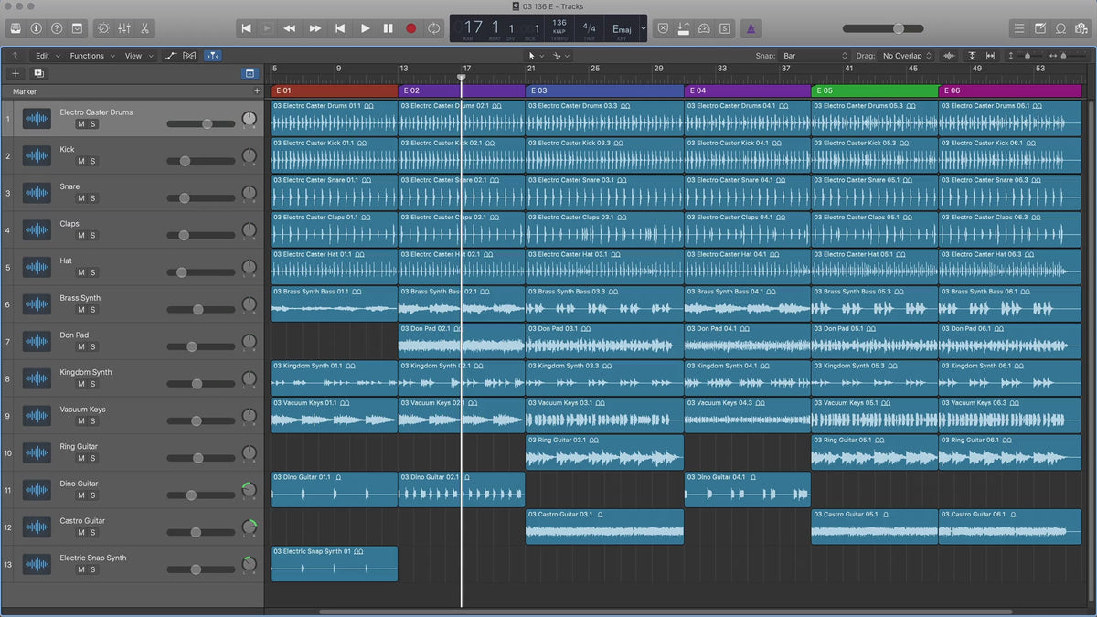Click the add track plus icon

coord(16,73)
